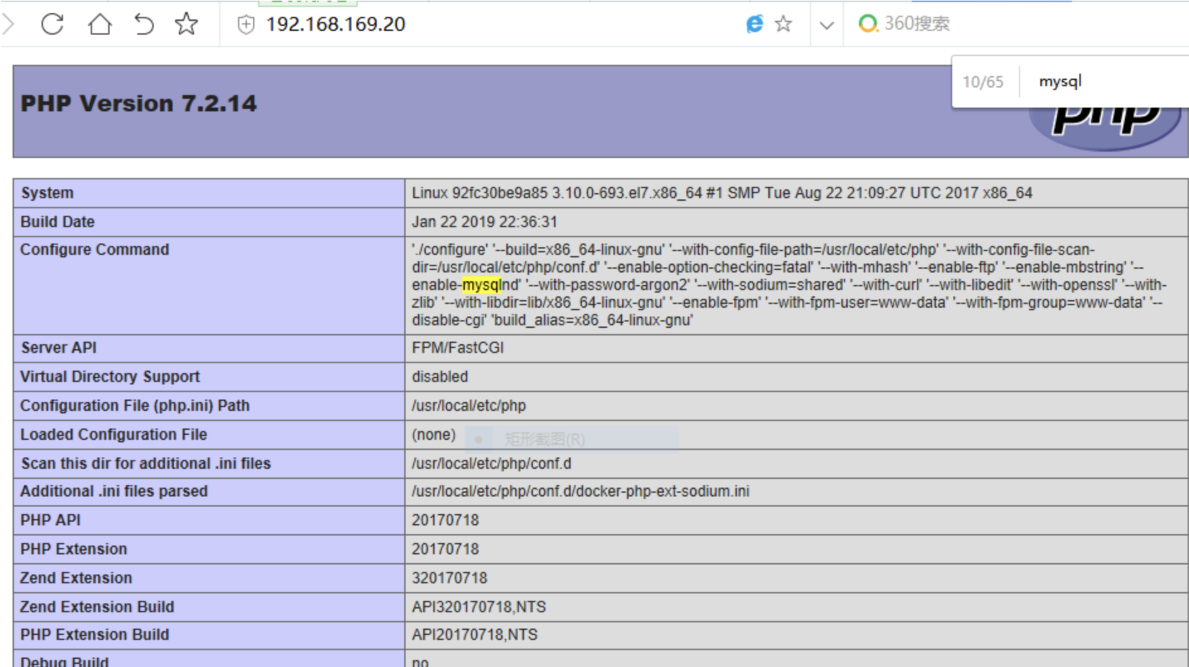1189x667 pixels.
Task: Click the 20170718 value in the PHP Extension row
Action: 445,549
